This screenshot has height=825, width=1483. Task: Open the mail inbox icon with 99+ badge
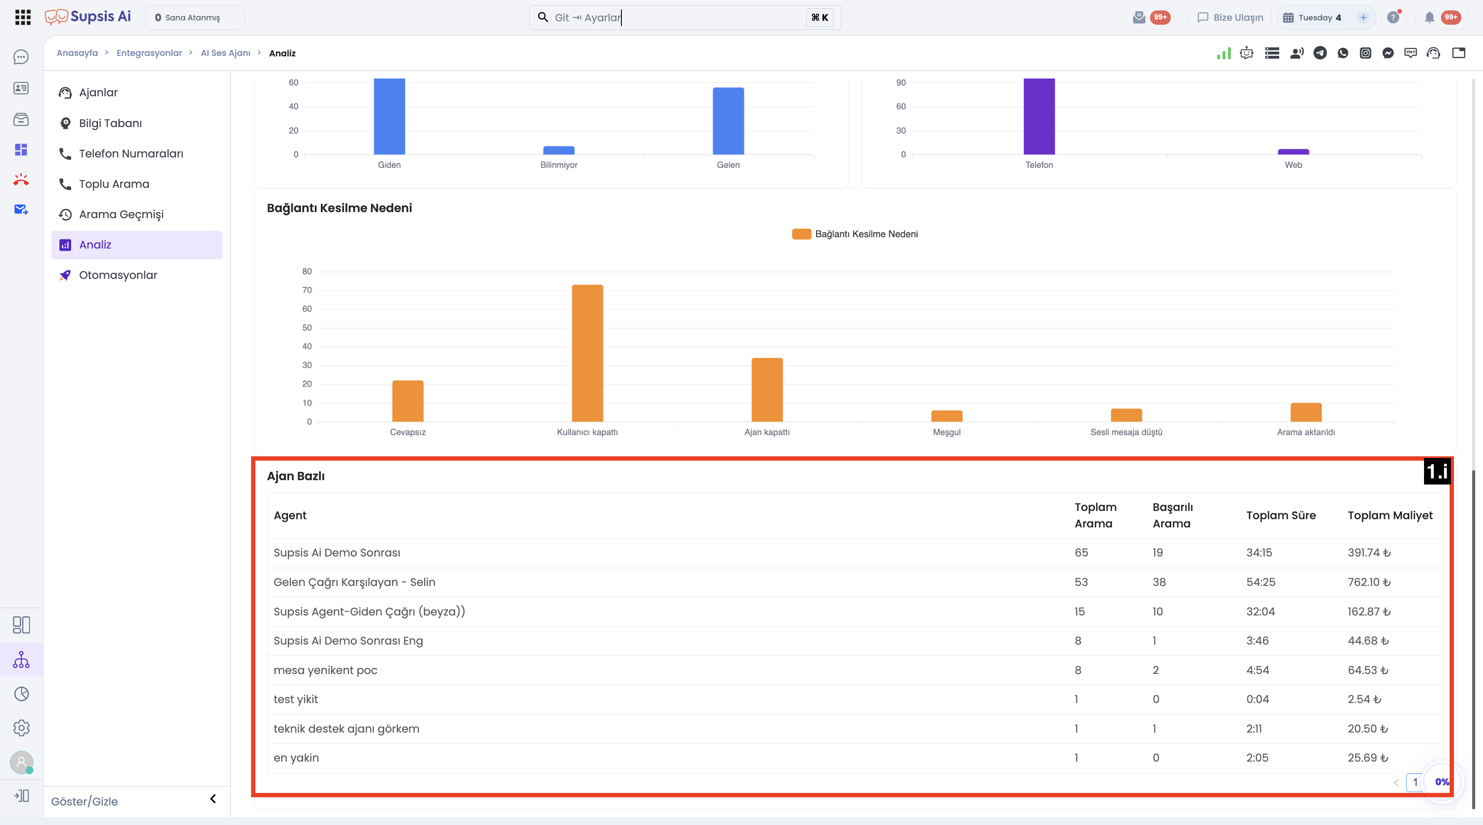pos(1139,17)
